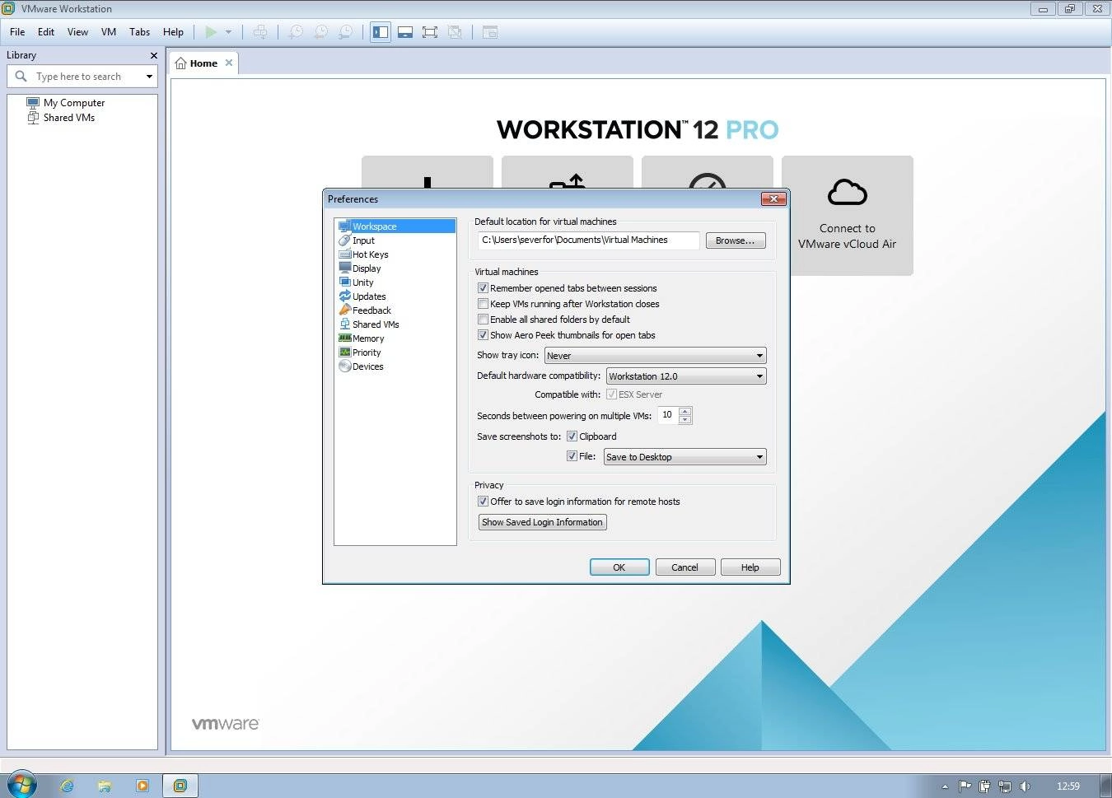This screenshot has width=1112, height=798.
Task: Click the default VM location path field
Action: point(589,240)
